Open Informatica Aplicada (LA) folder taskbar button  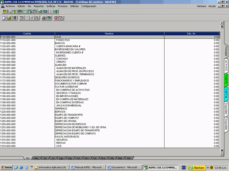(52, 168)
